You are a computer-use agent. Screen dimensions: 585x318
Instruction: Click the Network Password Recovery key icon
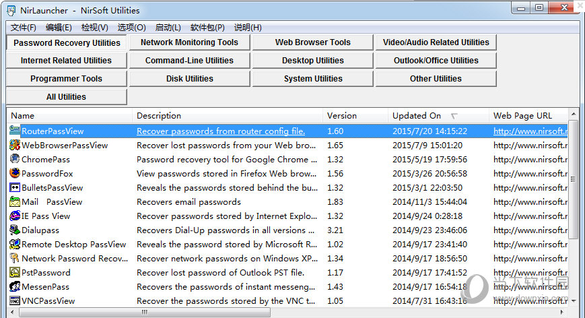click(x=15, y=258)
